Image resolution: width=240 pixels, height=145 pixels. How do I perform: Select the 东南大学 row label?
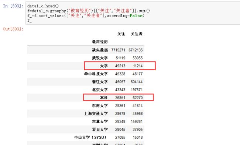point(100,106)
